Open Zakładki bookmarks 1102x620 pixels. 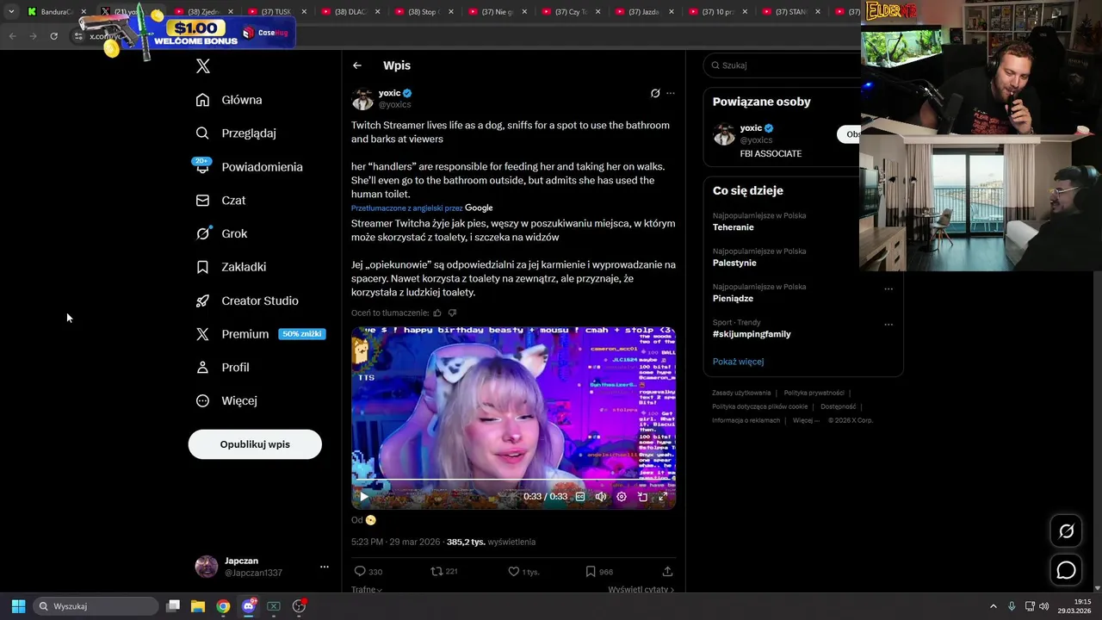(x=231, y=267)
